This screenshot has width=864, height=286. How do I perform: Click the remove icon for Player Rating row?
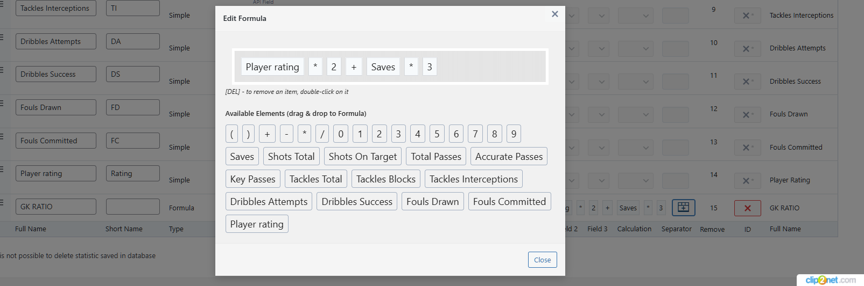pyautogui.click(x=747, y=181)
